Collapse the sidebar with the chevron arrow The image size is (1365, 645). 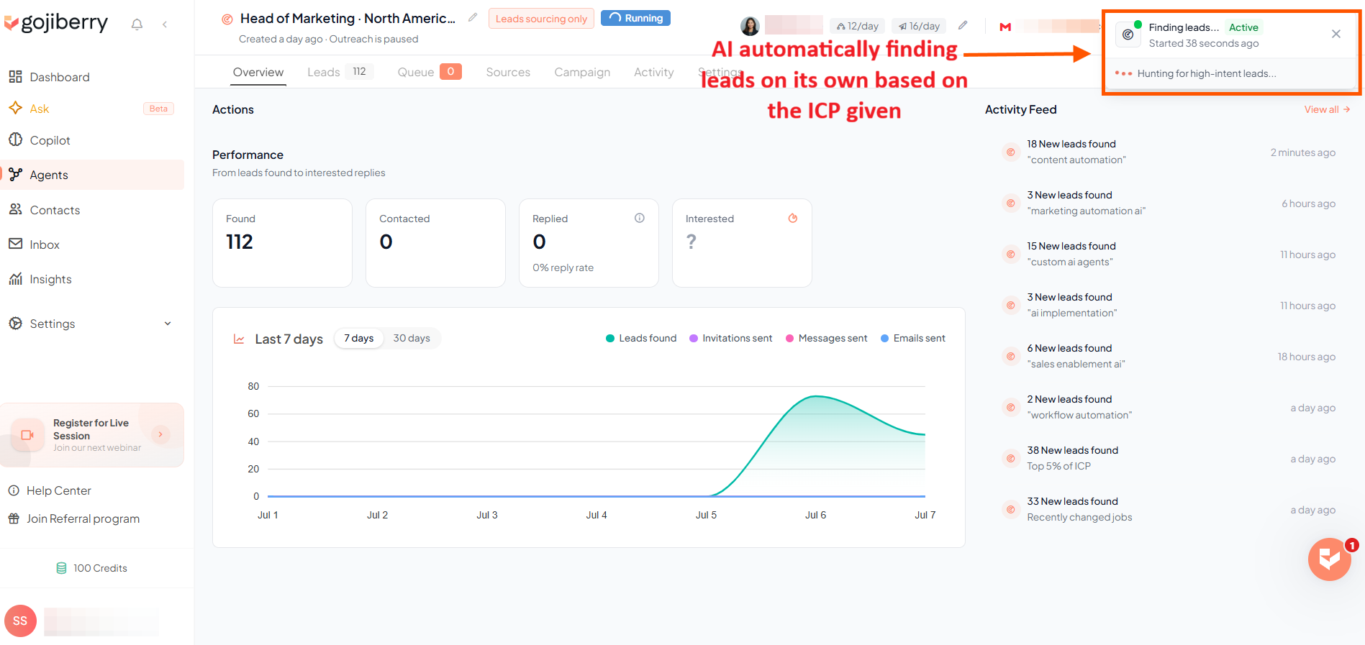coord(165,24)
